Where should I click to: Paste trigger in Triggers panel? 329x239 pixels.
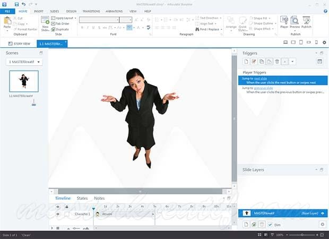[x=269, y=62]
